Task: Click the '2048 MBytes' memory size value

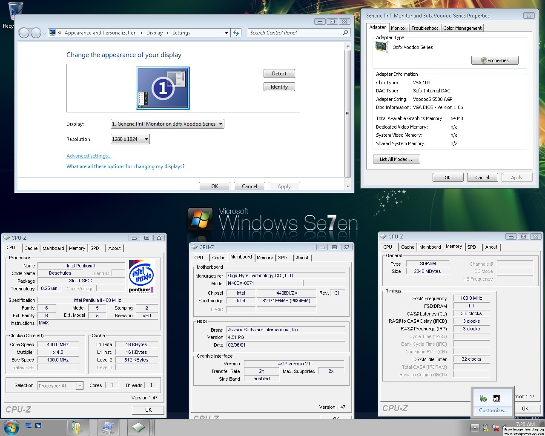Action: point(427,271)
